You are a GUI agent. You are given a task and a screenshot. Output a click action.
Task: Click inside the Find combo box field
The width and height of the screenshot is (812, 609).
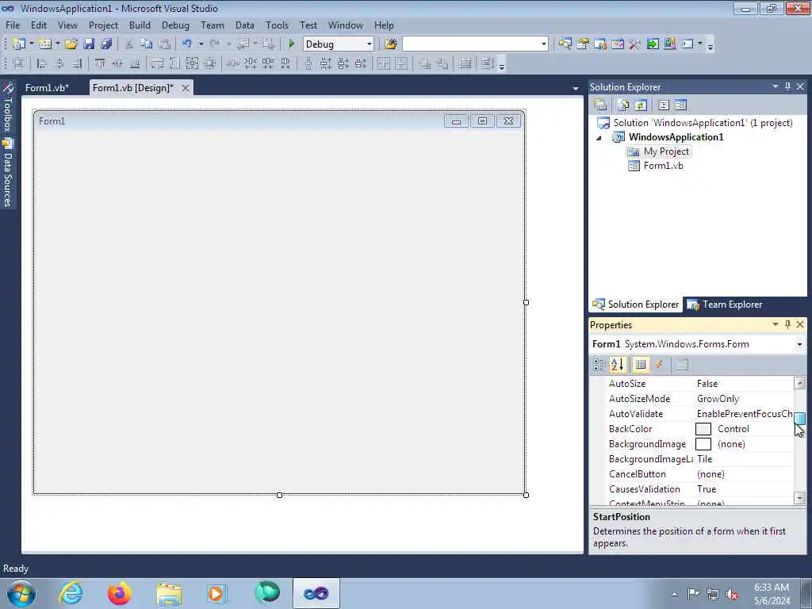pos(470,44)
